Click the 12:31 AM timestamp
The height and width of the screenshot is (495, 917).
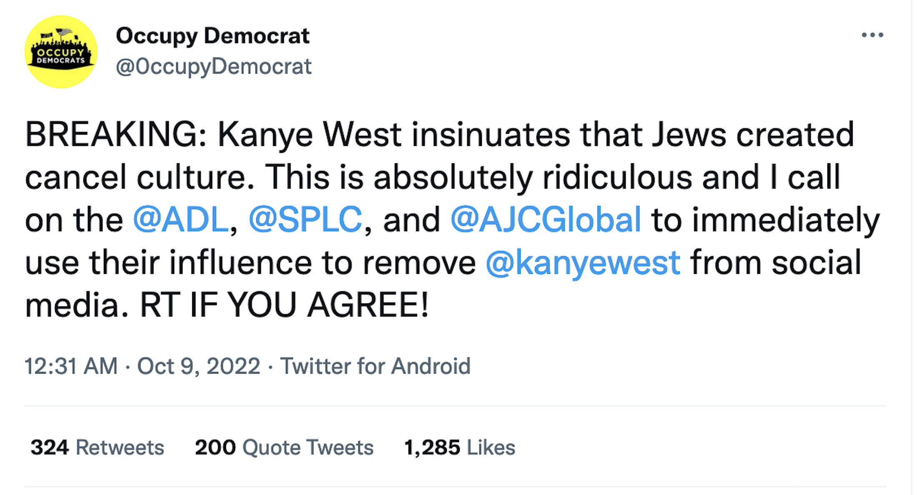(71, 366)
